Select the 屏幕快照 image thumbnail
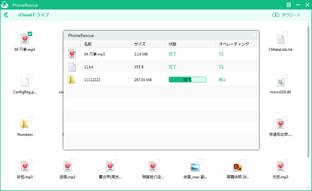This screenshot has height=191, width=312. click(237, 167)
